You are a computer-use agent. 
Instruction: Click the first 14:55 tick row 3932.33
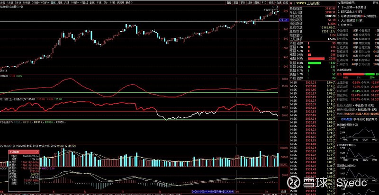[313, 82]
